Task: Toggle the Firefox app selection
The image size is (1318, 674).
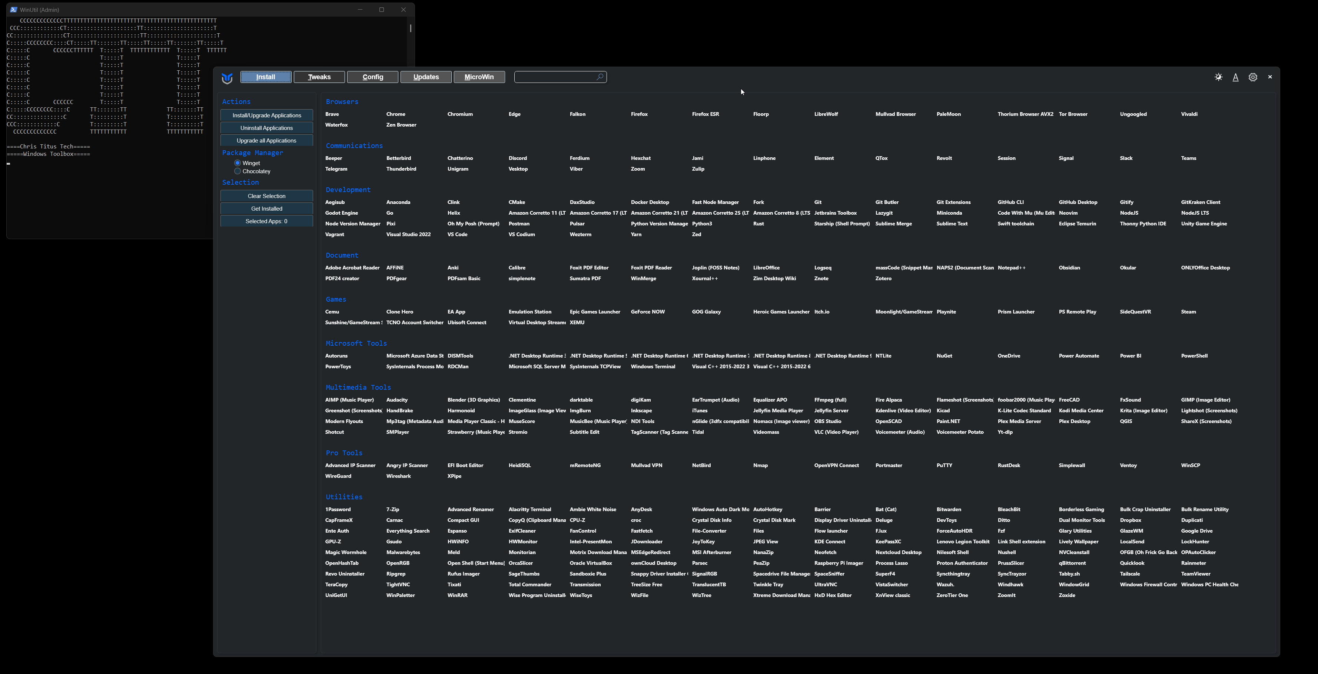Action: click(639, 114)
